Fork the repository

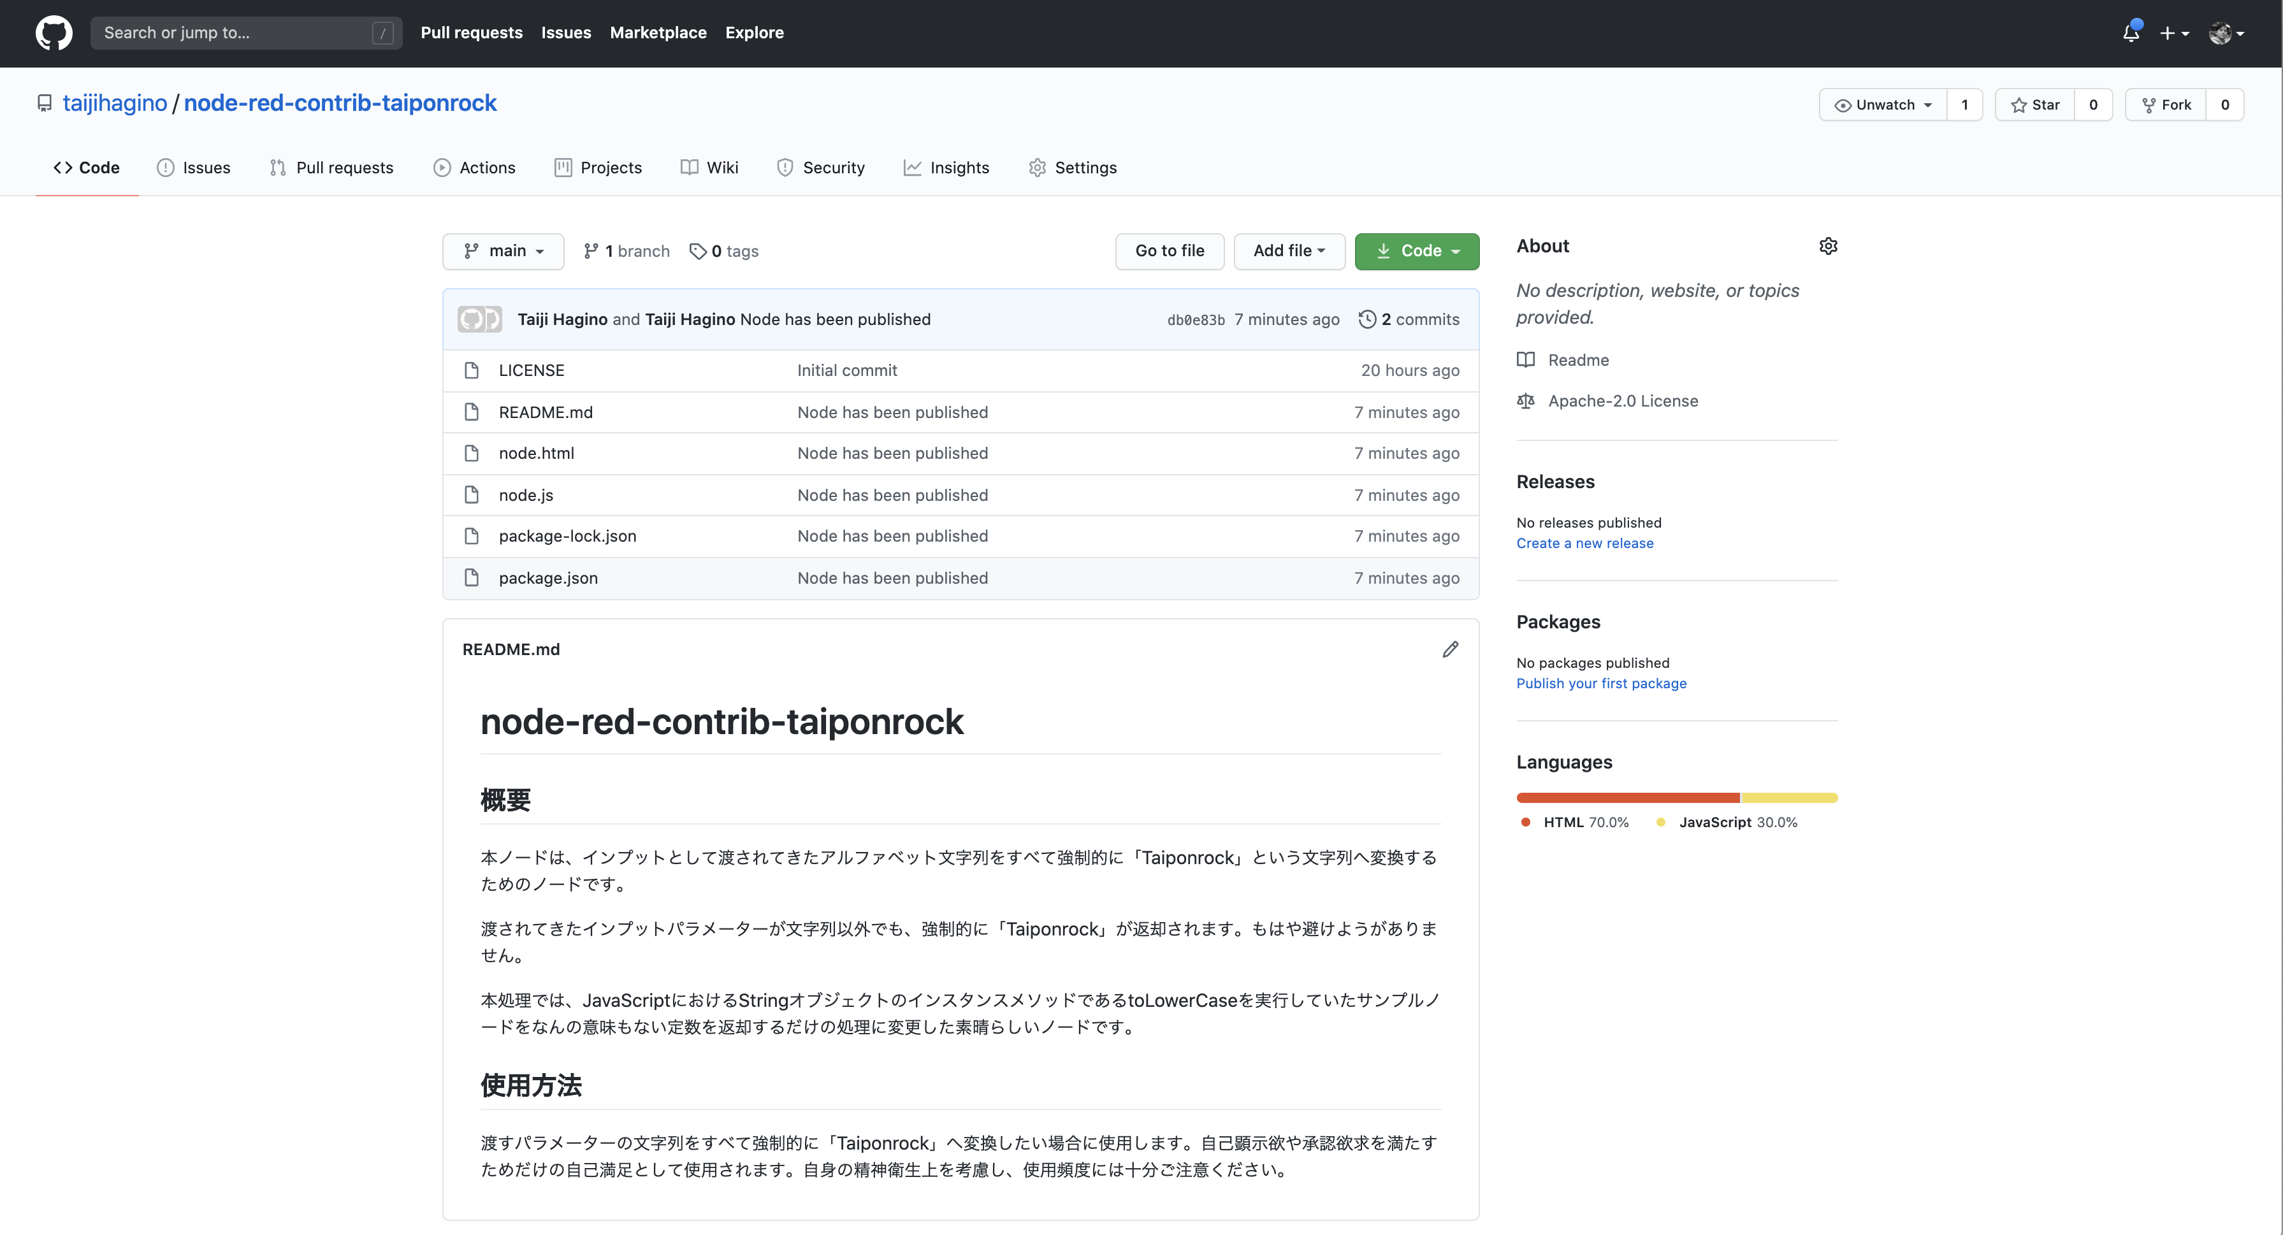[x=2166, y=105]
